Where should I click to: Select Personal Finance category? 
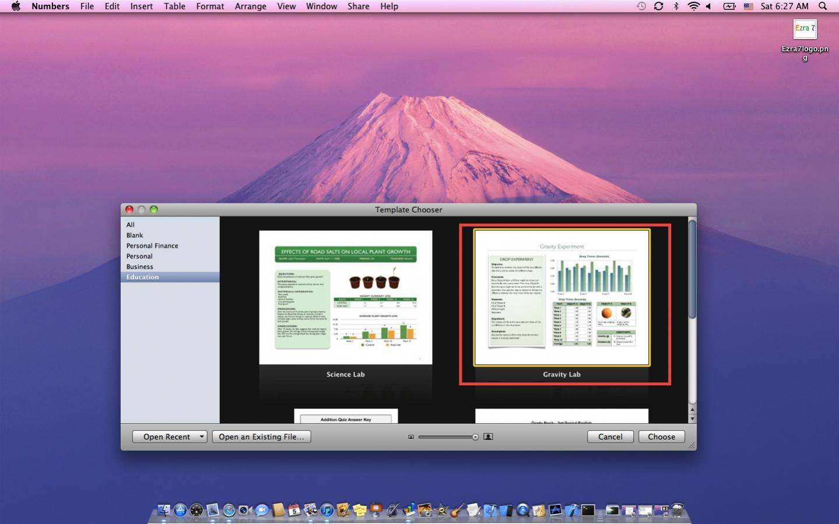(170, 246)
